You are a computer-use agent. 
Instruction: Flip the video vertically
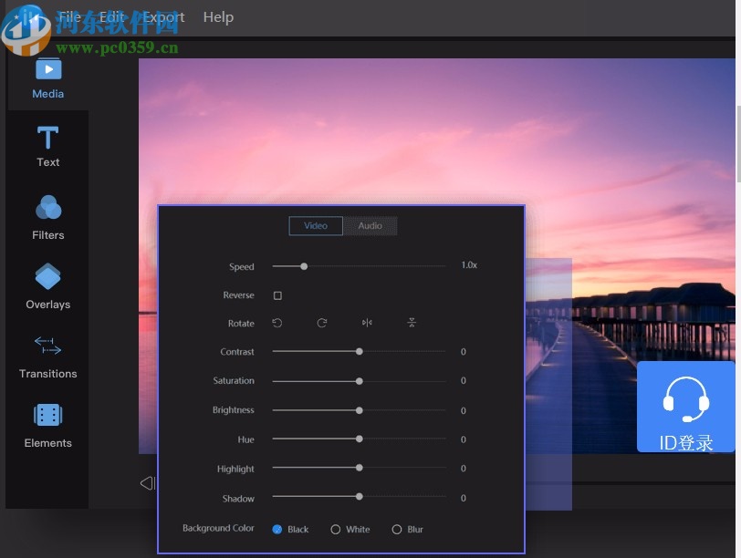(x=412, y=323)
